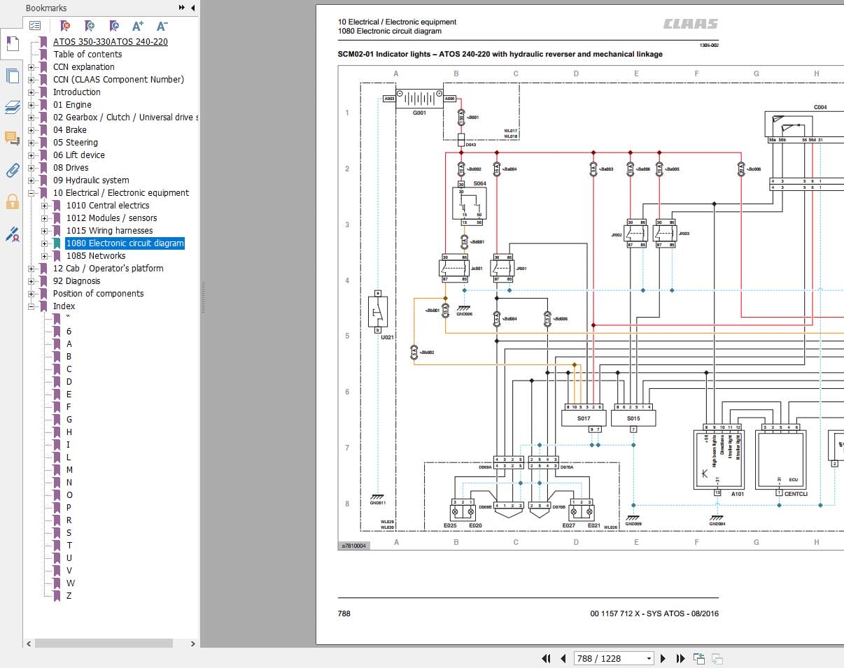Image resolution: width=844 pixels, height=668 pixels.
Task: Open the Security padlock sidebar icon
Action: 12,201
